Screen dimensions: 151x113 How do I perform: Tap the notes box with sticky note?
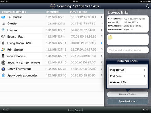[x=128, y=40]
